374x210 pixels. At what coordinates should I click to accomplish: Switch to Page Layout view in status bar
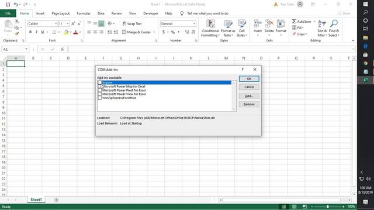[x=294, y=206]
